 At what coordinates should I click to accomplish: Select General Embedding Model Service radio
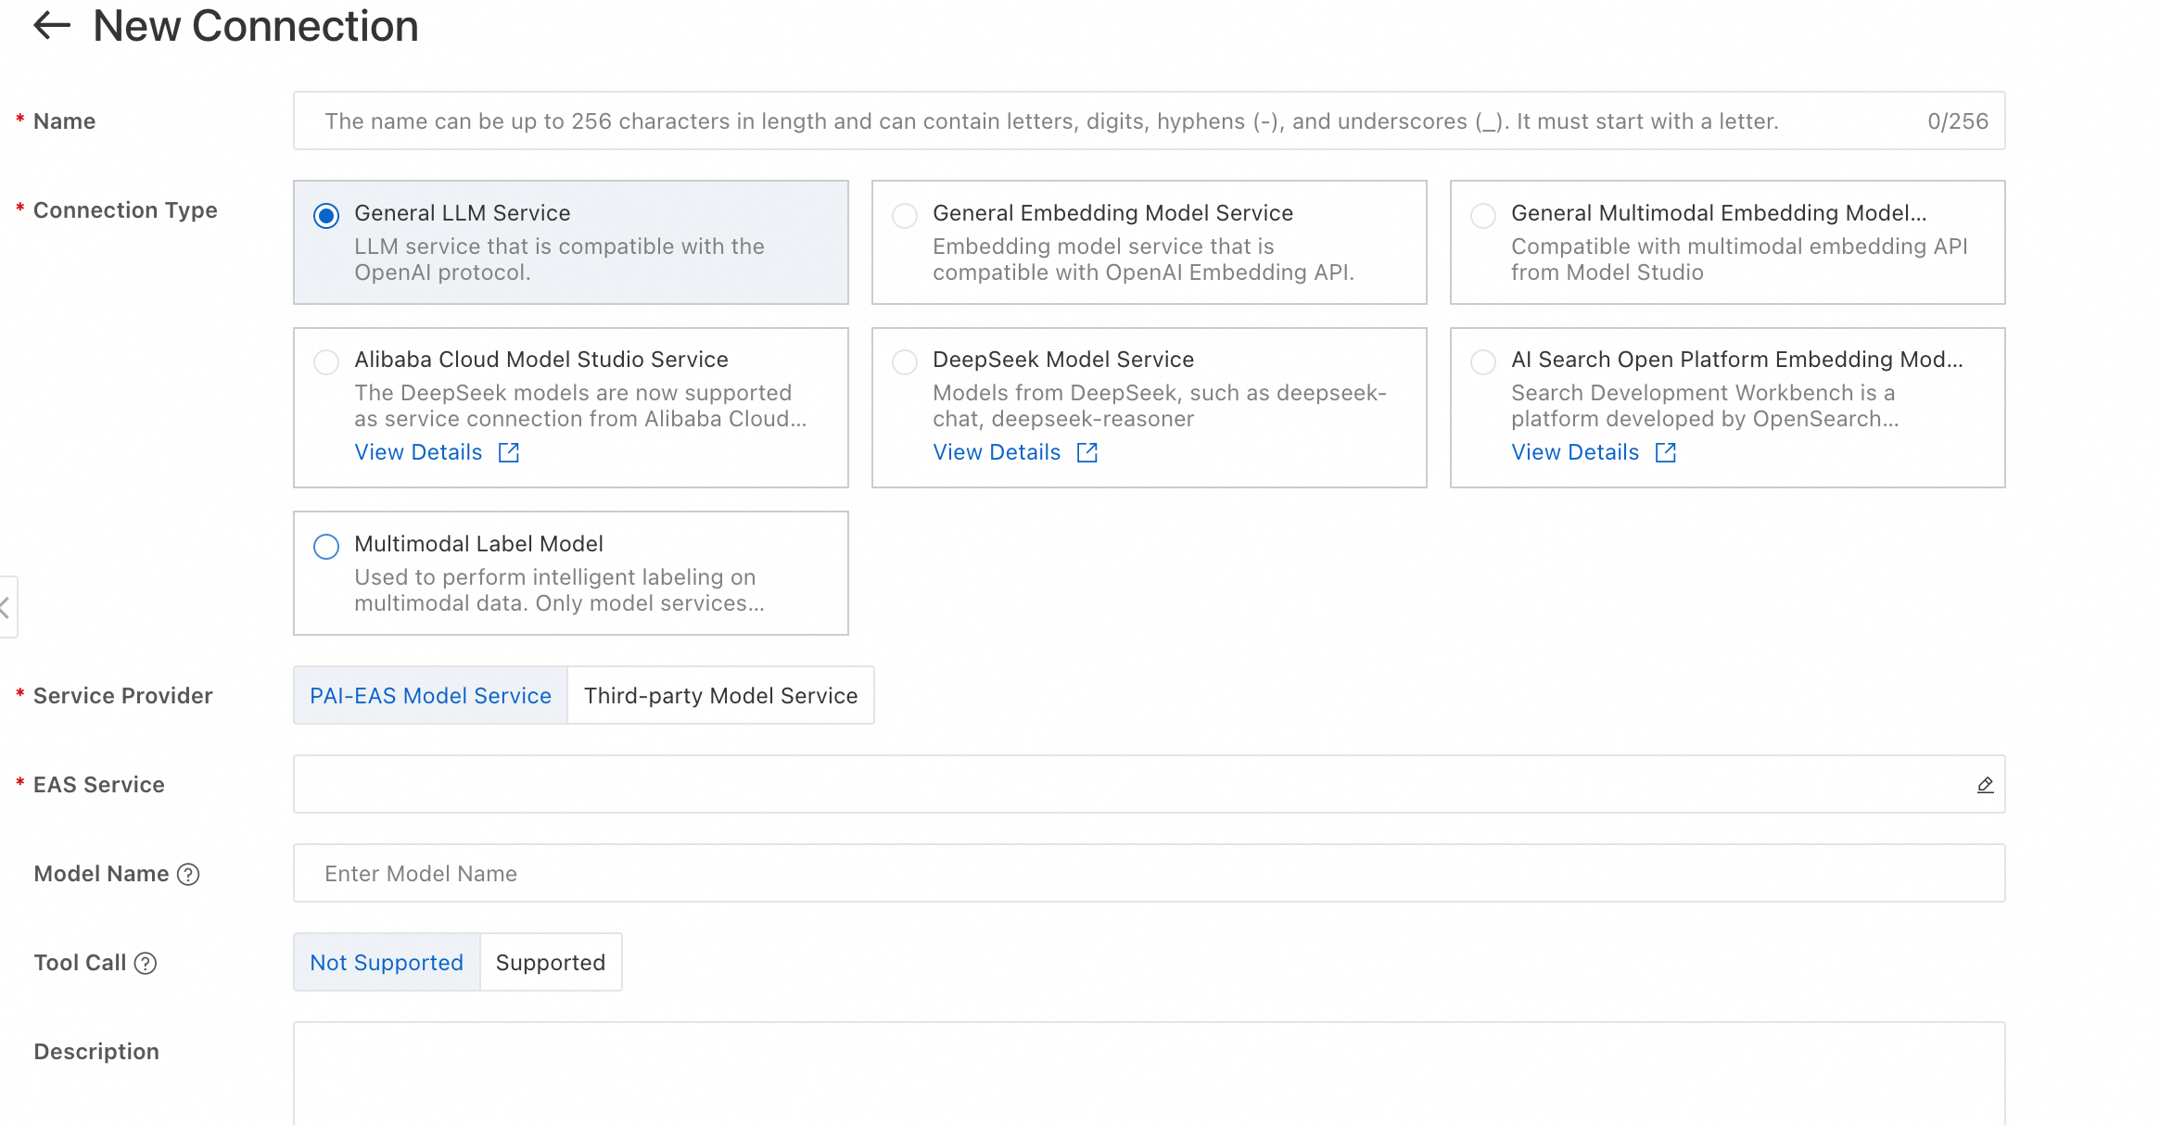(905, 216)
